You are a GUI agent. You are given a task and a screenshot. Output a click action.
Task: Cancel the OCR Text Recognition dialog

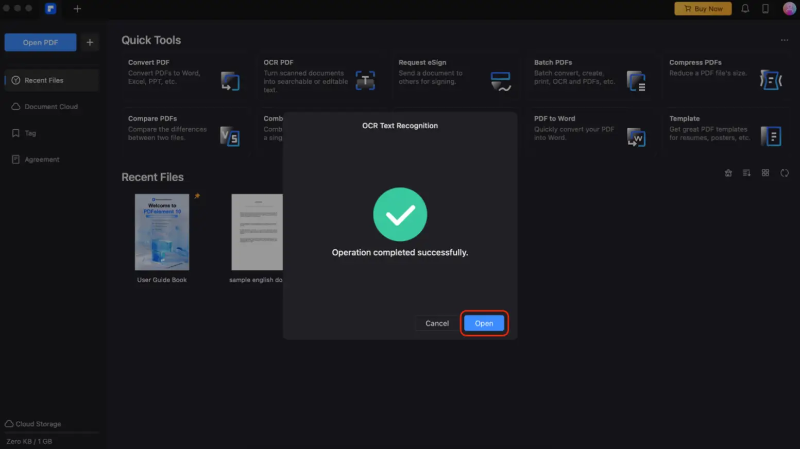click(436, 323)
